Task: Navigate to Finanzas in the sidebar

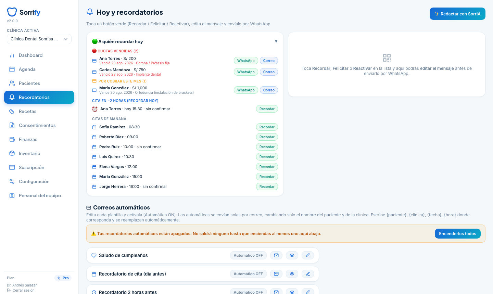Action: (39, 139)
